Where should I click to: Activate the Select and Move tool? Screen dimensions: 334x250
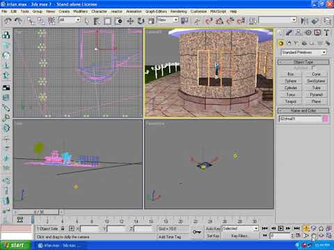point(130,22)
